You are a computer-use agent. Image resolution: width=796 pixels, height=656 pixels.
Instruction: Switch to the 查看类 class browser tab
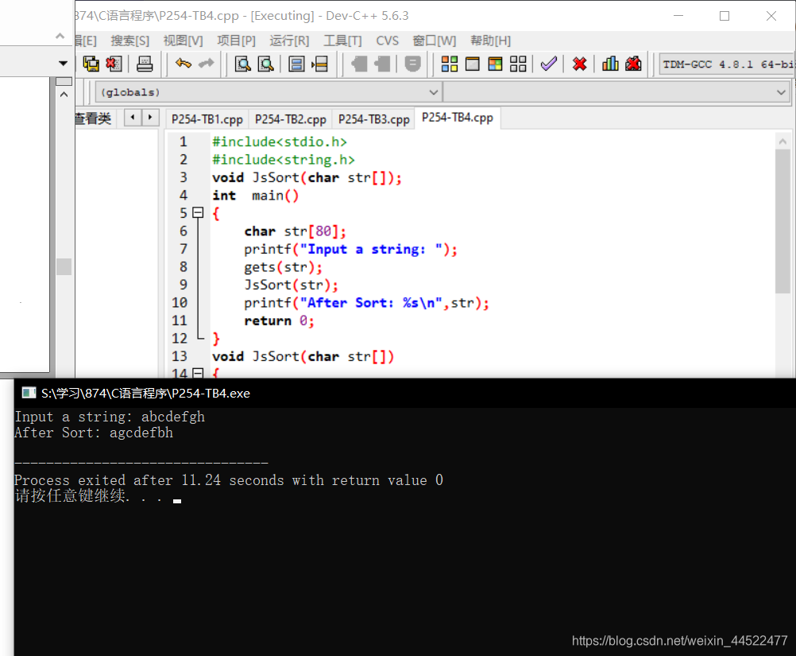coord(93,118)
